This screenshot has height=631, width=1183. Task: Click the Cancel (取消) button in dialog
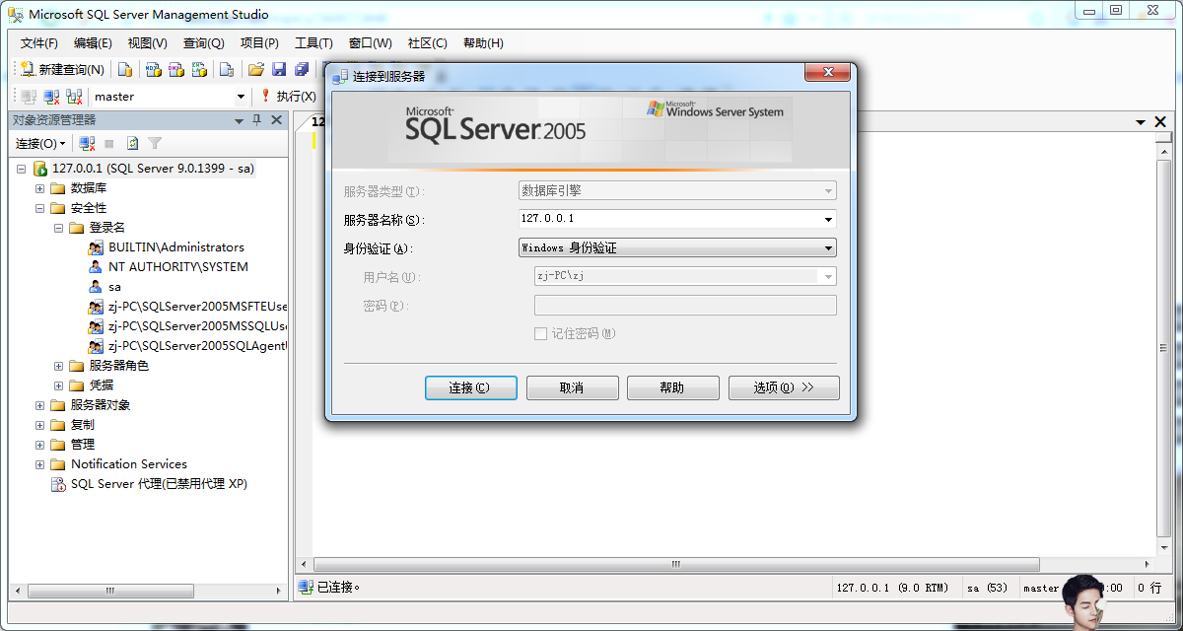(573, 387)
